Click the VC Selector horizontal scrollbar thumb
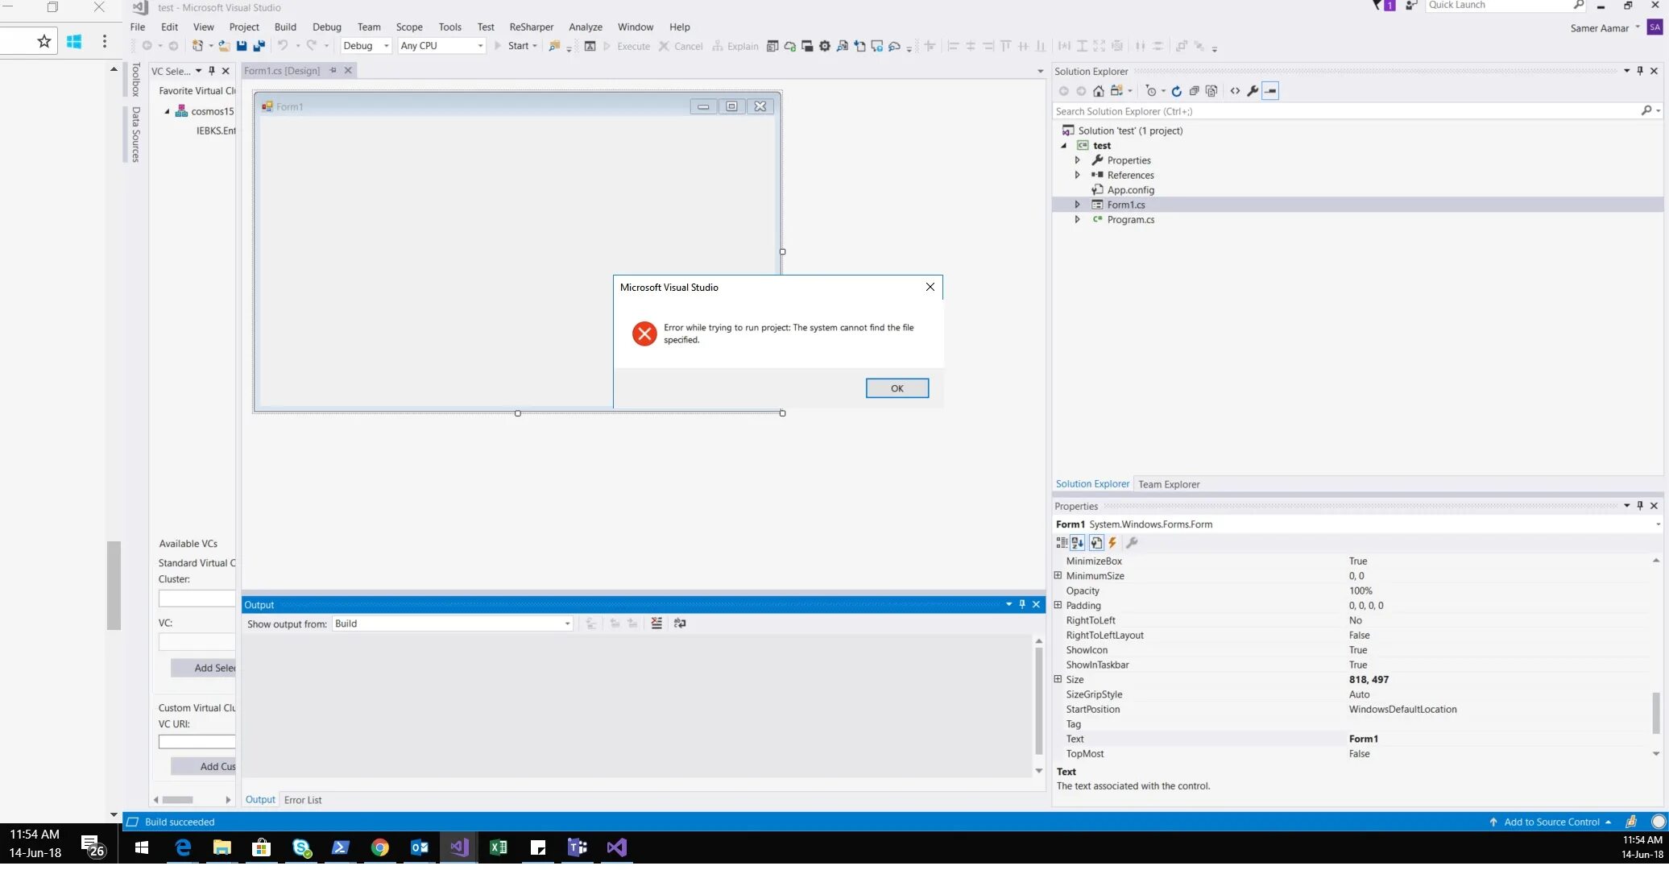This screenshot has height=870, width=1669. [x=178, y=800]
